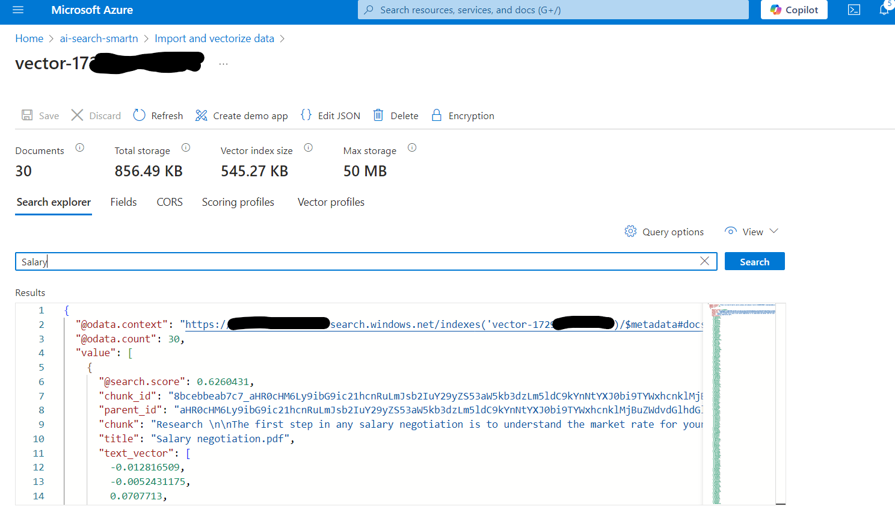Launch Cloud Shell terminal icon
Image resolution: width=895 pixels, height=515 pixels.
click(x=854, y=10)
